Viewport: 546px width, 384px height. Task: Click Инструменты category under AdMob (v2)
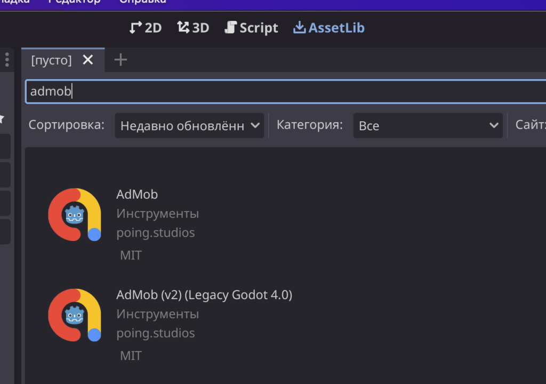click(157, 314)
